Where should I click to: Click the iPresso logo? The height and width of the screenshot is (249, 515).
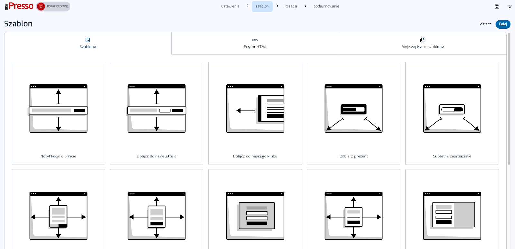pyautogui.click(x=19, y=6)
